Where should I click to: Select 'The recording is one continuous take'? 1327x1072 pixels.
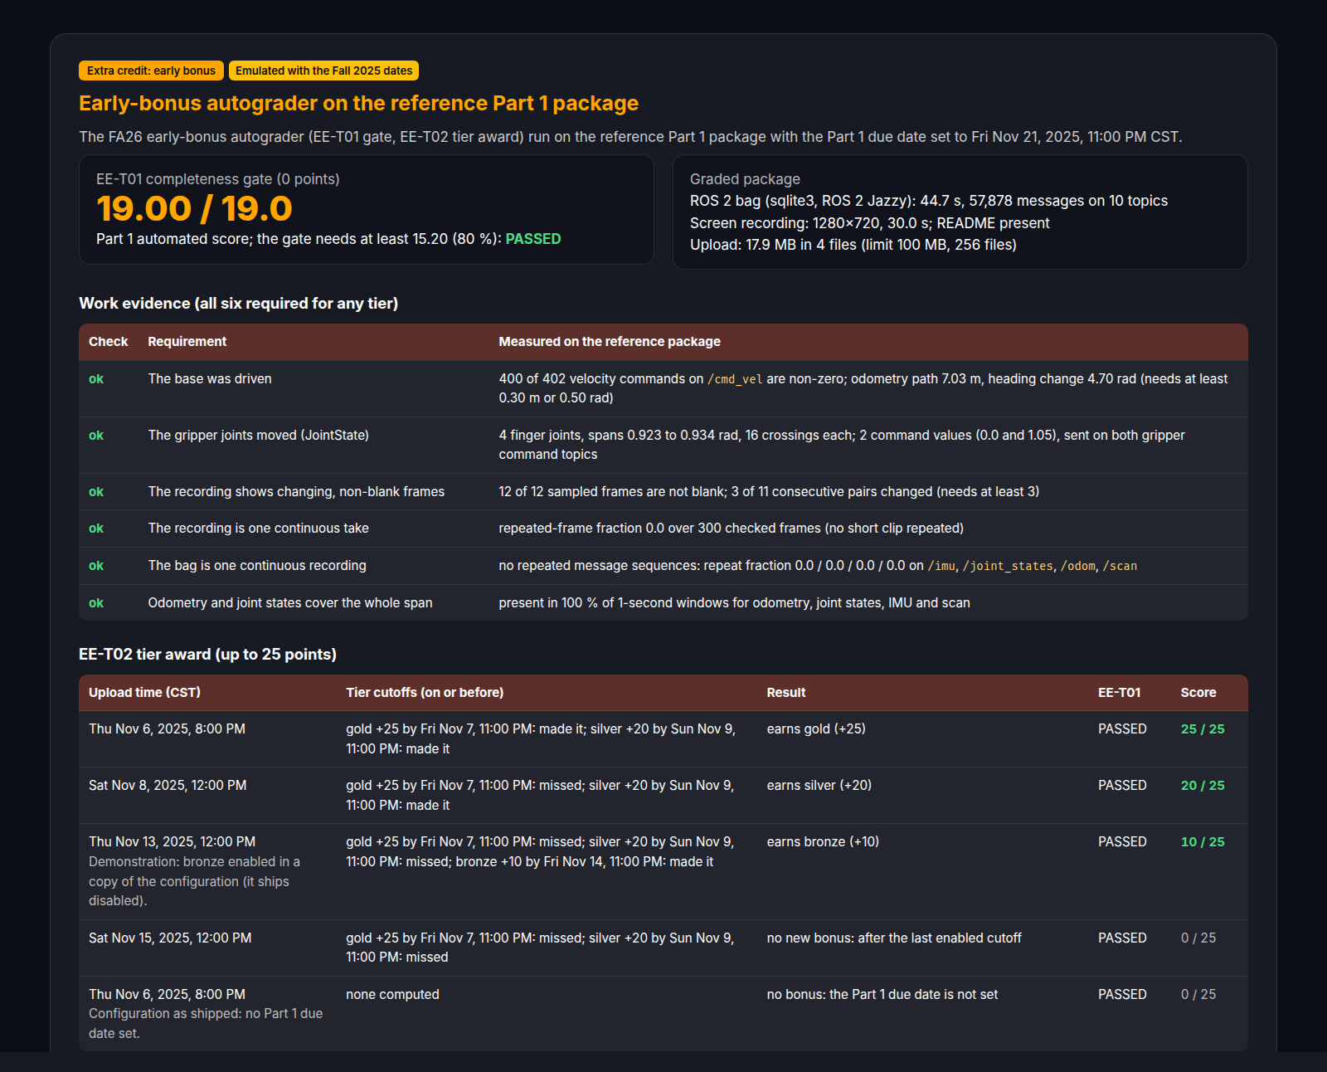pos(258,529)
